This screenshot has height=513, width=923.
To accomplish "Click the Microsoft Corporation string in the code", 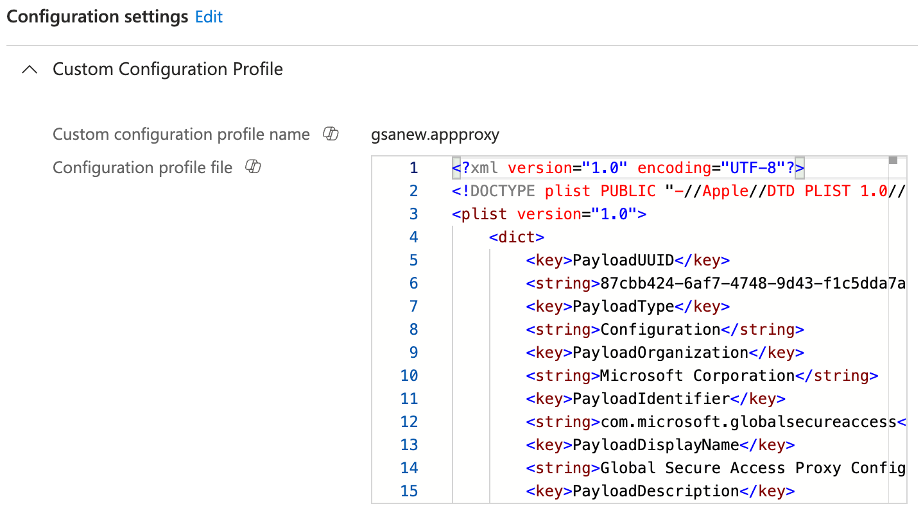I will [x=697, y=376].
